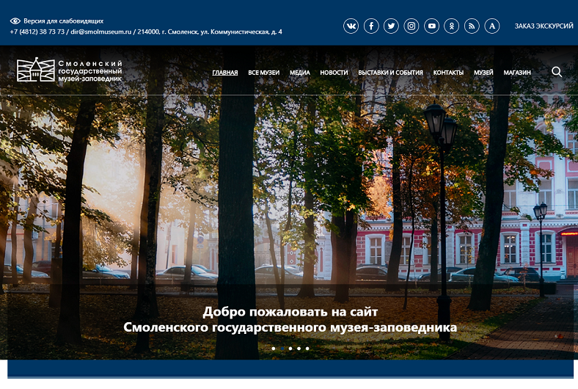Screen dimensions: 578x389
Task: Select the fourth slider dot
Action: (299, 349)
